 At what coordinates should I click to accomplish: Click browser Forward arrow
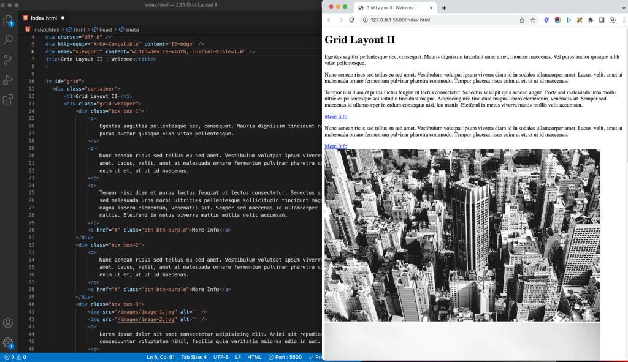340,20
